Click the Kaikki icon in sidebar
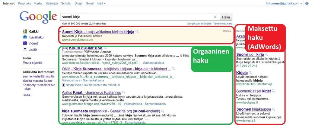Viewport: 309px width, 125px height. 25,31
